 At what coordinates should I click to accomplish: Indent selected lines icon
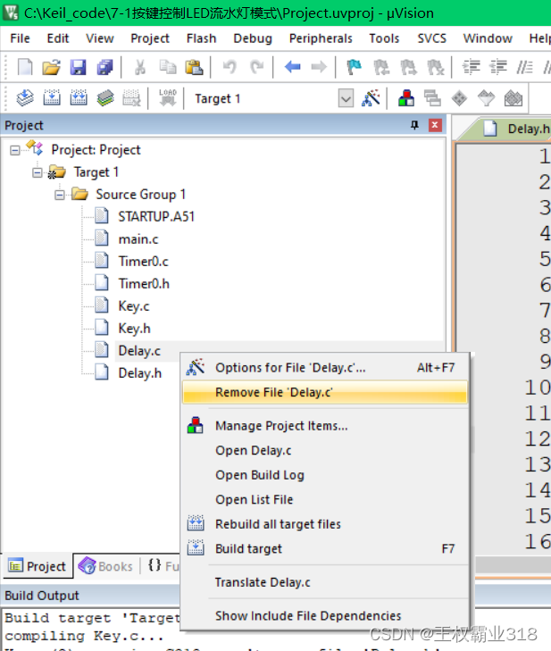(472, 67)
